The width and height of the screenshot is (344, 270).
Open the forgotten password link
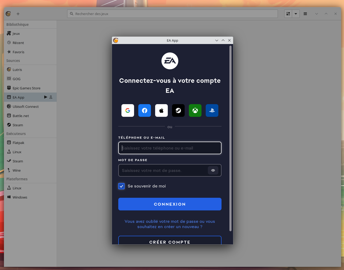pos(170,224)
